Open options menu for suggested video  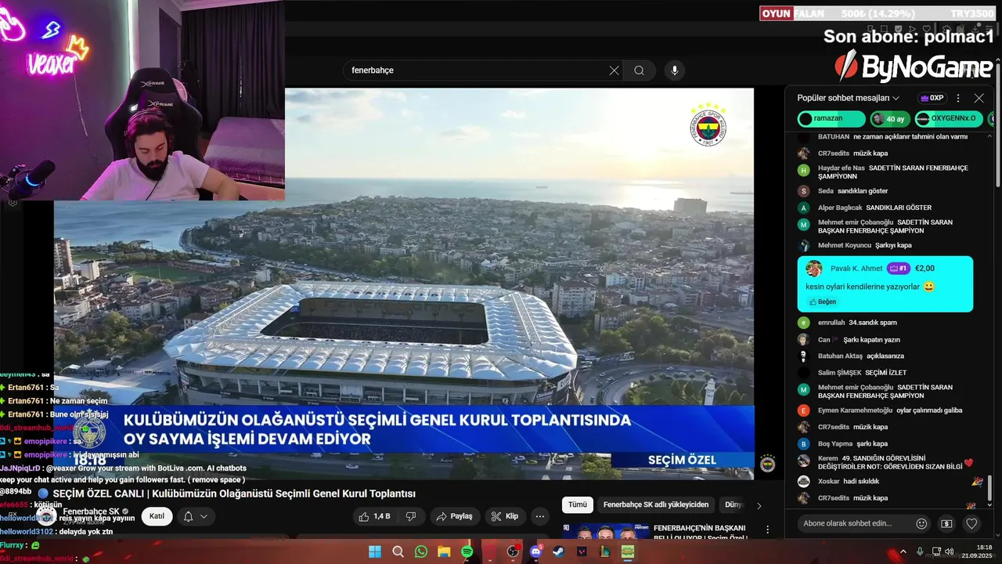coord(768,530)
